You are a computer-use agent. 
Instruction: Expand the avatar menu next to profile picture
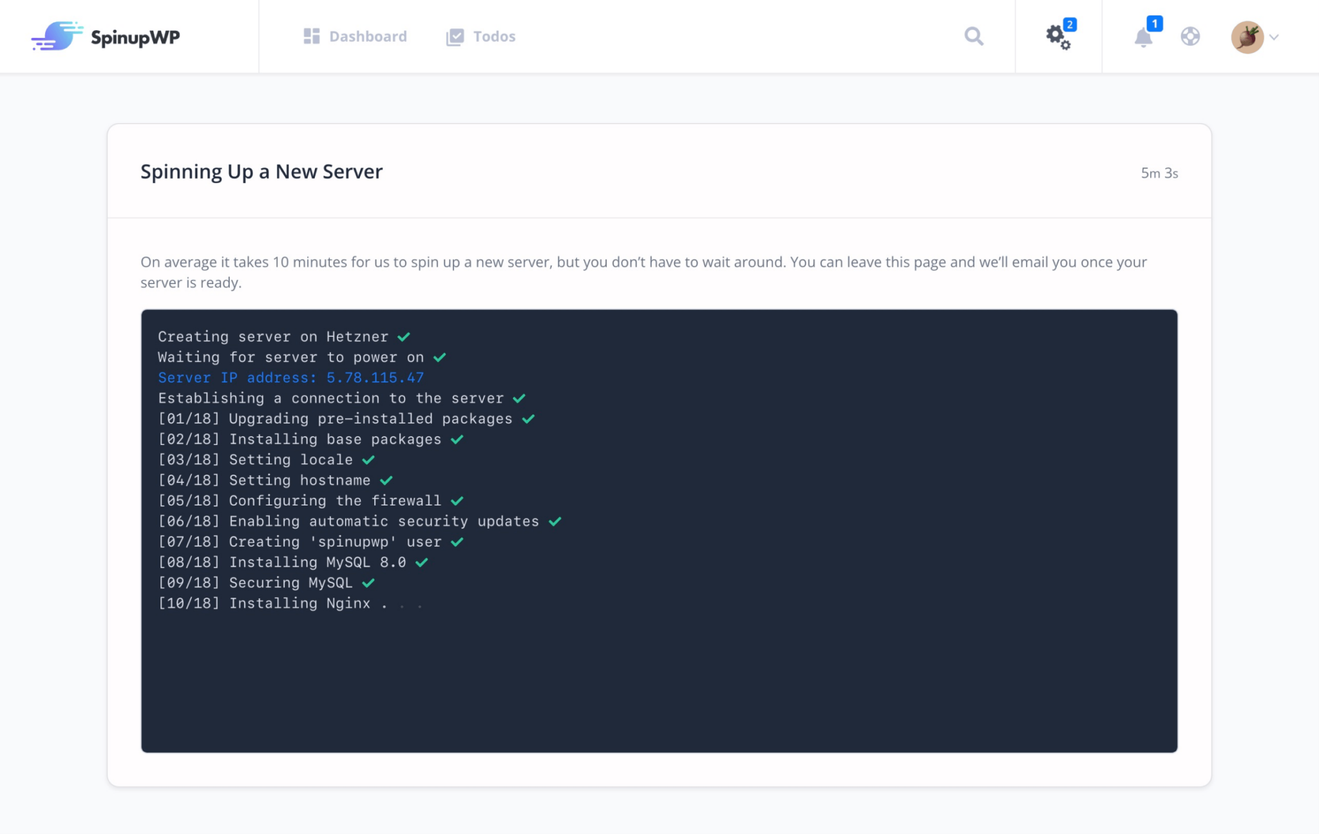[x=1275, y=37]
